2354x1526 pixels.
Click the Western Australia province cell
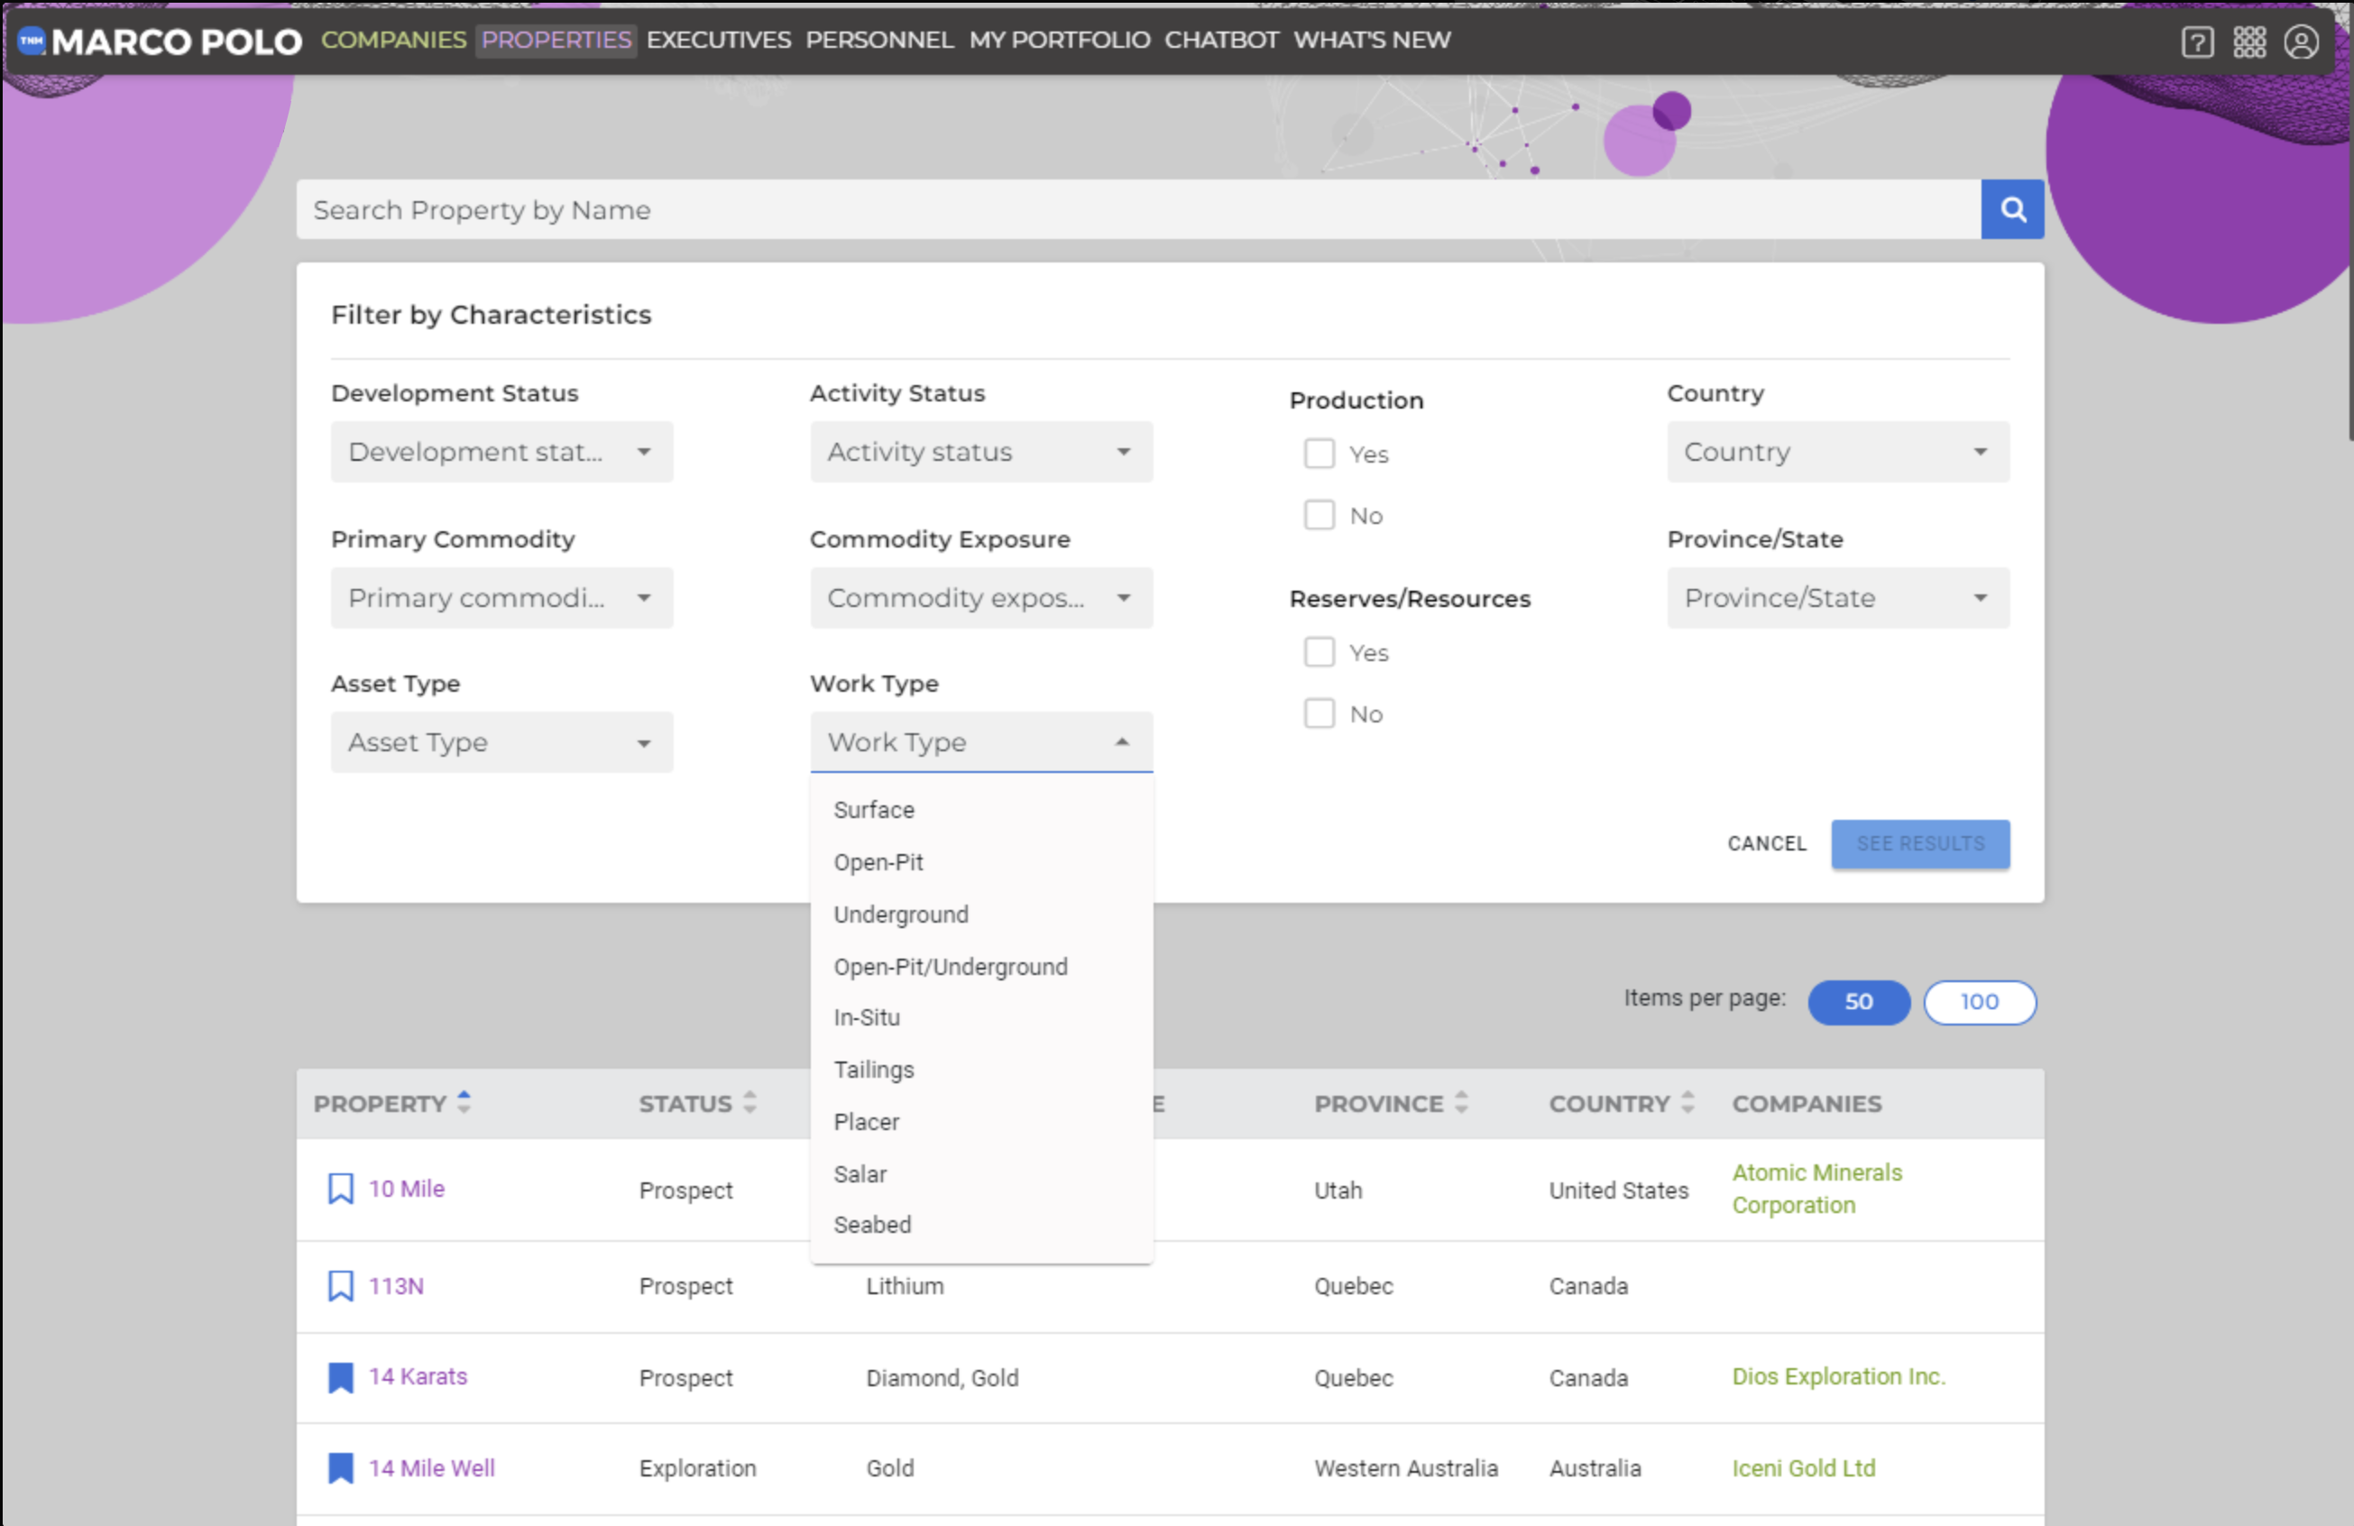[x=1405, y=1468]
